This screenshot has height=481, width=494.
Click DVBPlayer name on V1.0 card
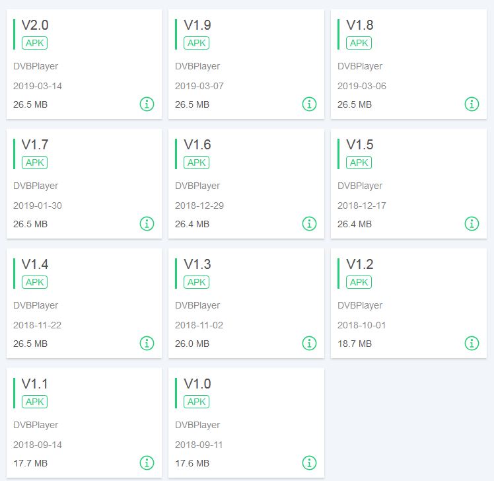(x=197, y=425)
